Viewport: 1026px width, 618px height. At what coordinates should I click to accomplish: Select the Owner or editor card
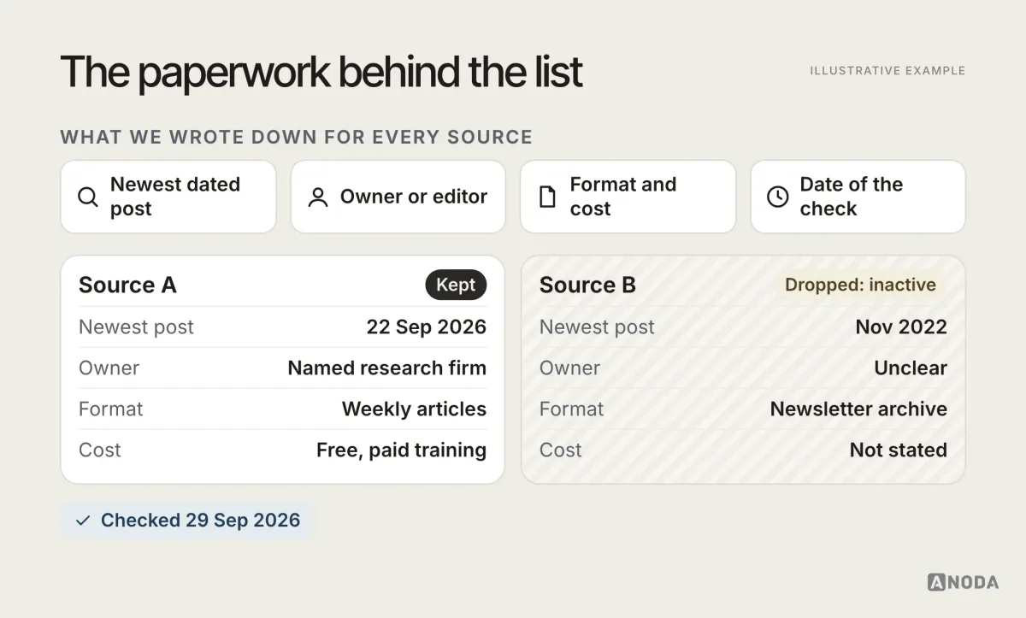tap(398, 197)
